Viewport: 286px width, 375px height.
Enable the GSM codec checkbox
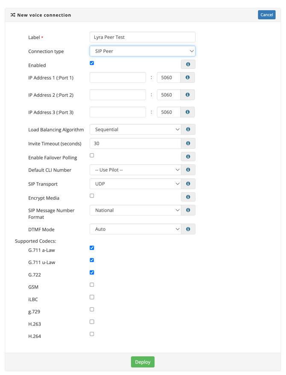point(92,285)
